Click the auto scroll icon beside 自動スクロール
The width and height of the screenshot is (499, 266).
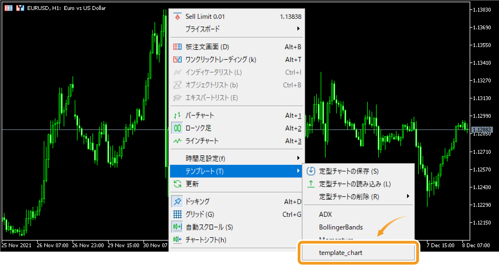(178, 227)
